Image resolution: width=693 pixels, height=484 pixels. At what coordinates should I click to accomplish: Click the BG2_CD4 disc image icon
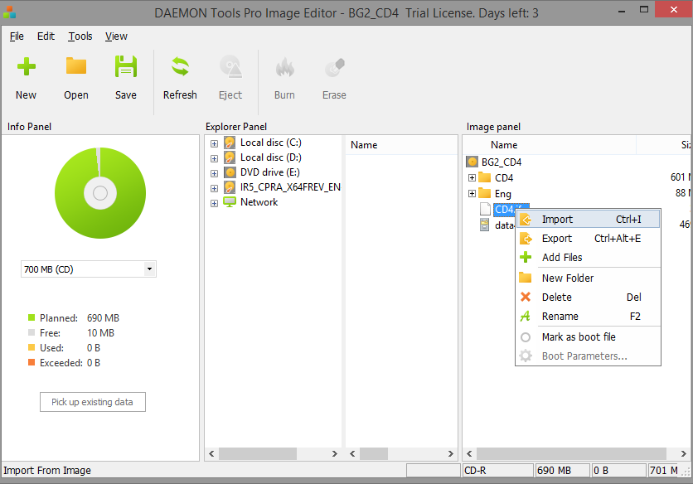click(x=472, y=162)
